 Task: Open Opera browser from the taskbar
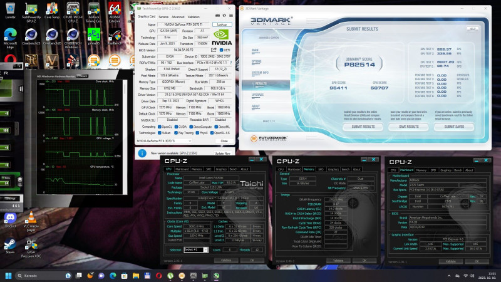[159, 276]
